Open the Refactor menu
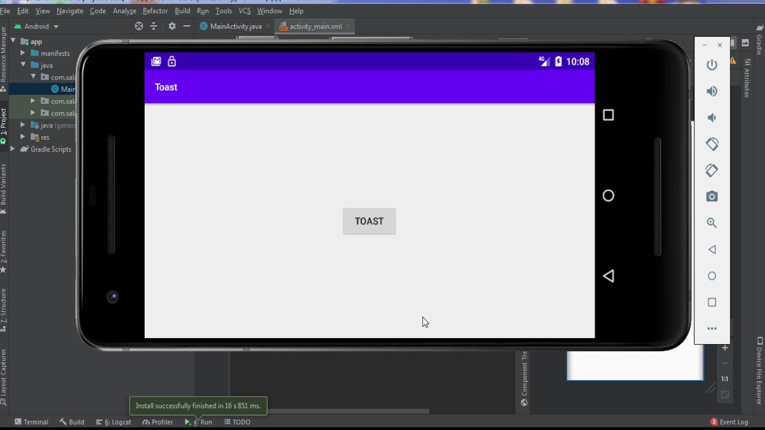Viewport: 765px width, 430px height. point(155,11)
